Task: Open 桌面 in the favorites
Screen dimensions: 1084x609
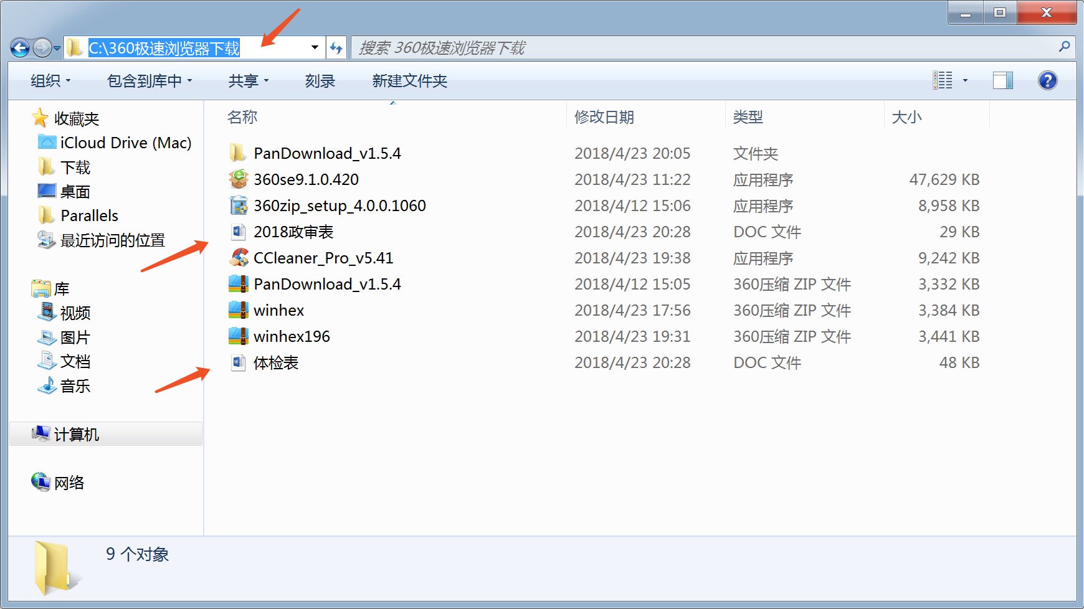Action: click(75, 191)
